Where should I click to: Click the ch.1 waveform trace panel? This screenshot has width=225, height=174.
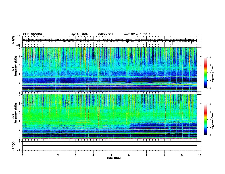112,40
